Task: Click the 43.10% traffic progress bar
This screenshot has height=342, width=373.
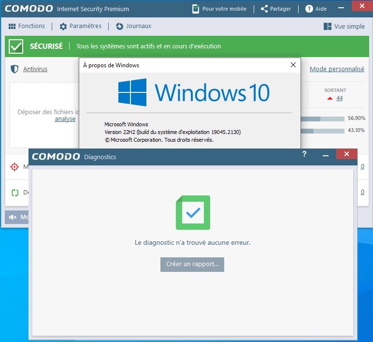Action: coord(323,131)
